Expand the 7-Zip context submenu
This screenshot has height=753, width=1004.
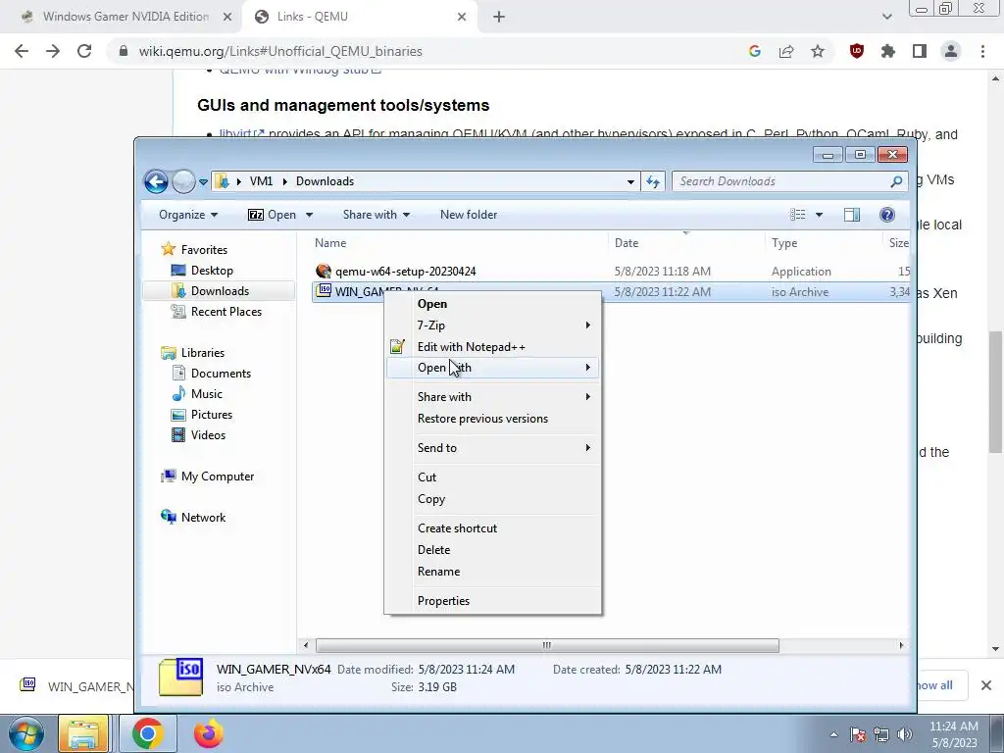493,326
